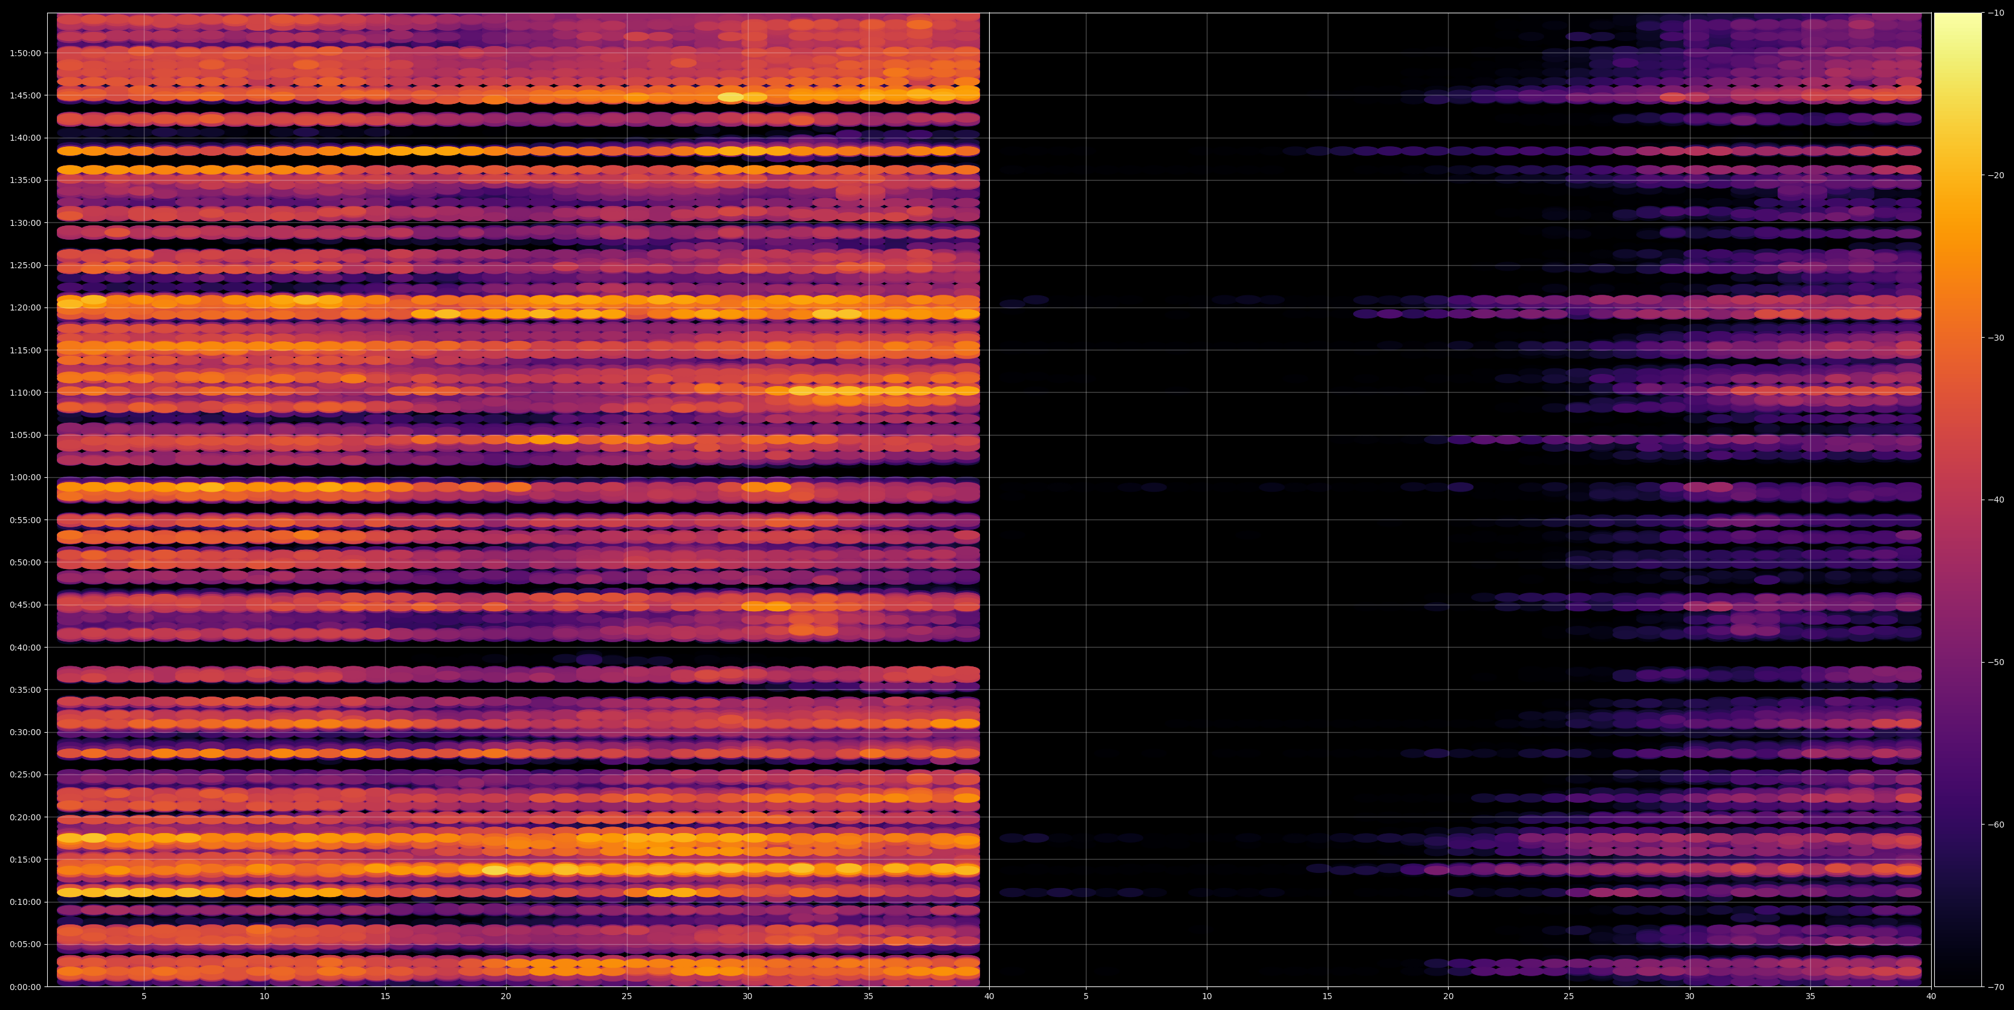Click the 1:30:00 y-axis tick label
Image resolution: width=2014 pixels, height=1010 pixels.
click(25, 223)
